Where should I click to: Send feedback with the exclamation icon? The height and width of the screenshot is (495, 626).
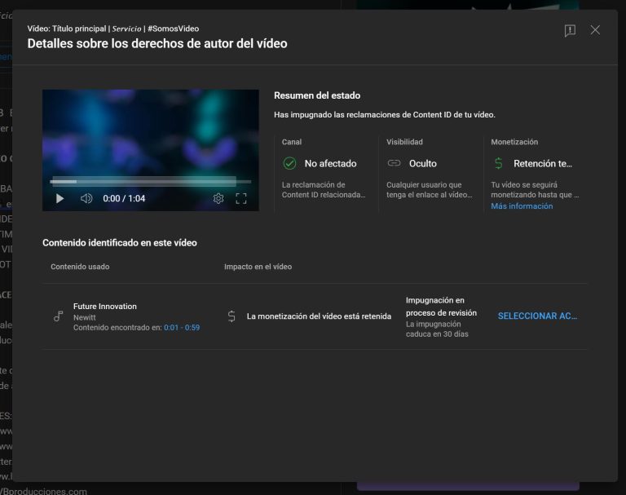click(x=570, y=30)
